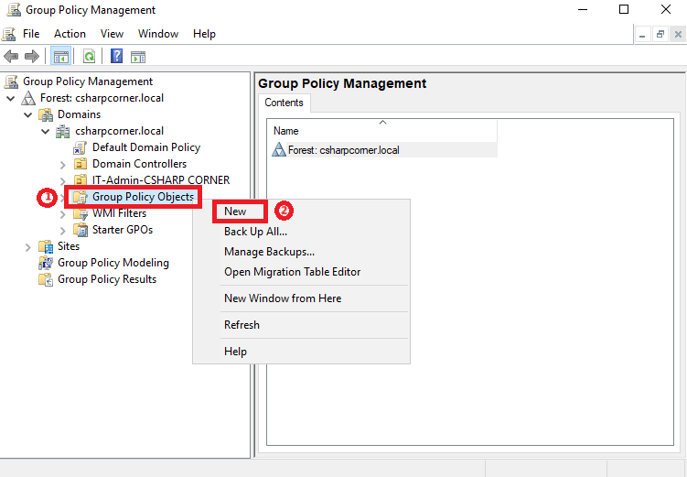Select New Window from Here
This screenshot has height=477, width=687.
tap(302, 298)
